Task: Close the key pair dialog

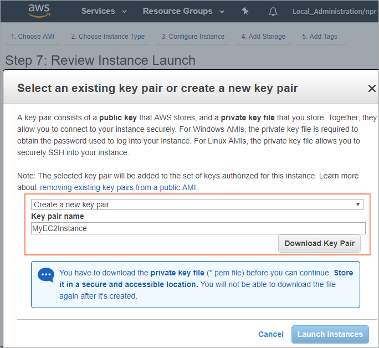Action: tap(372, 88)
